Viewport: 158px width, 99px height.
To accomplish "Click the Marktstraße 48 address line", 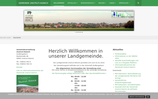I will [22, 56].
